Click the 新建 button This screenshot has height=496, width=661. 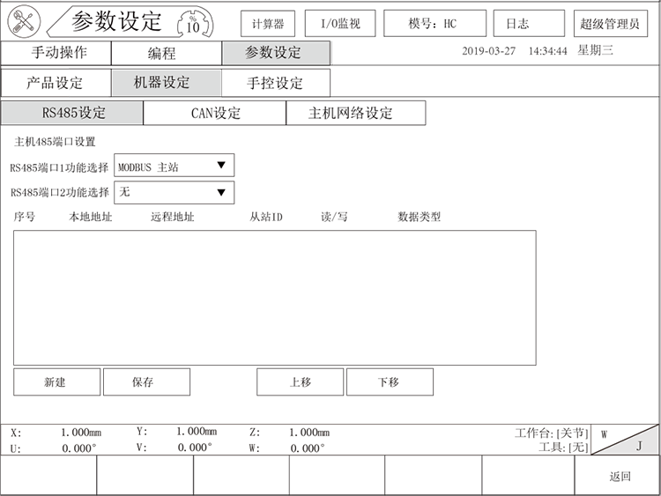point(56,382)
